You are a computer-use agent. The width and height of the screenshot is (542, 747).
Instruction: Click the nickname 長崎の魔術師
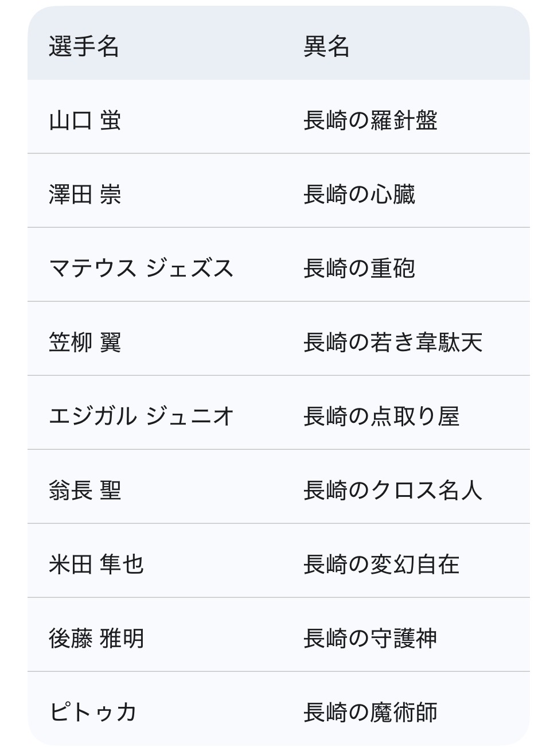pos(370,713)
